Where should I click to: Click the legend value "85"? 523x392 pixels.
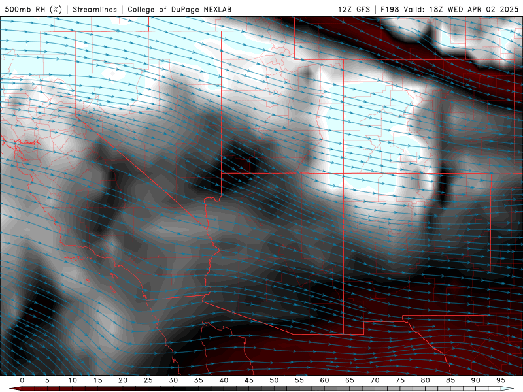coord(450,380)
